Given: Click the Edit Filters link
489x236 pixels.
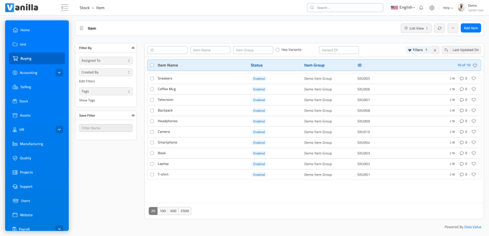Looking at the screenshot, I should (x=87, y=81).
